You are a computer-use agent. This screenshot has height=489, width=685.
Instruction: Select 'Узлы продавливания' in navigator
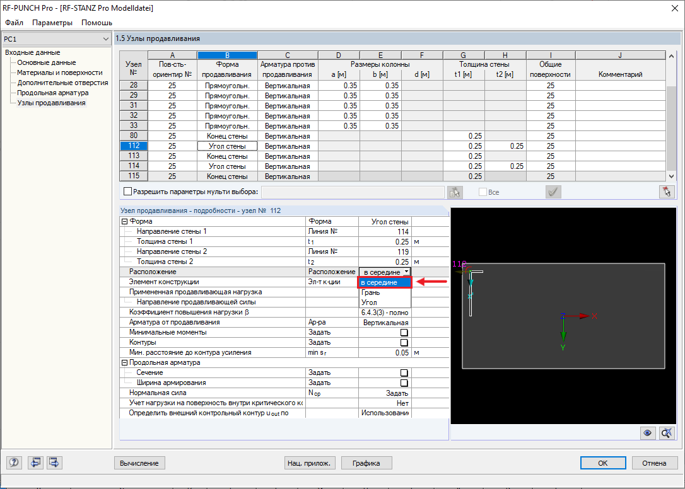pos(51,103)
